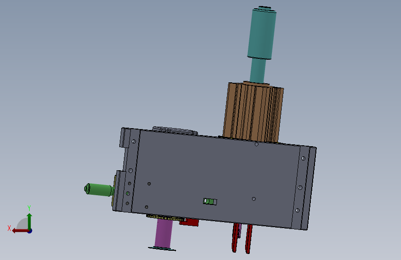Select the brown finned motor housing
Viewport: 401px width, 260px height.
[x=253, y=112]
